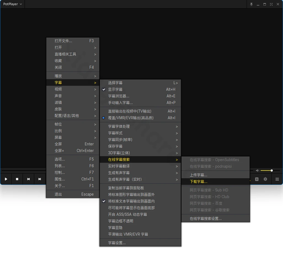Open 字幕浏览器... entry

140,96
